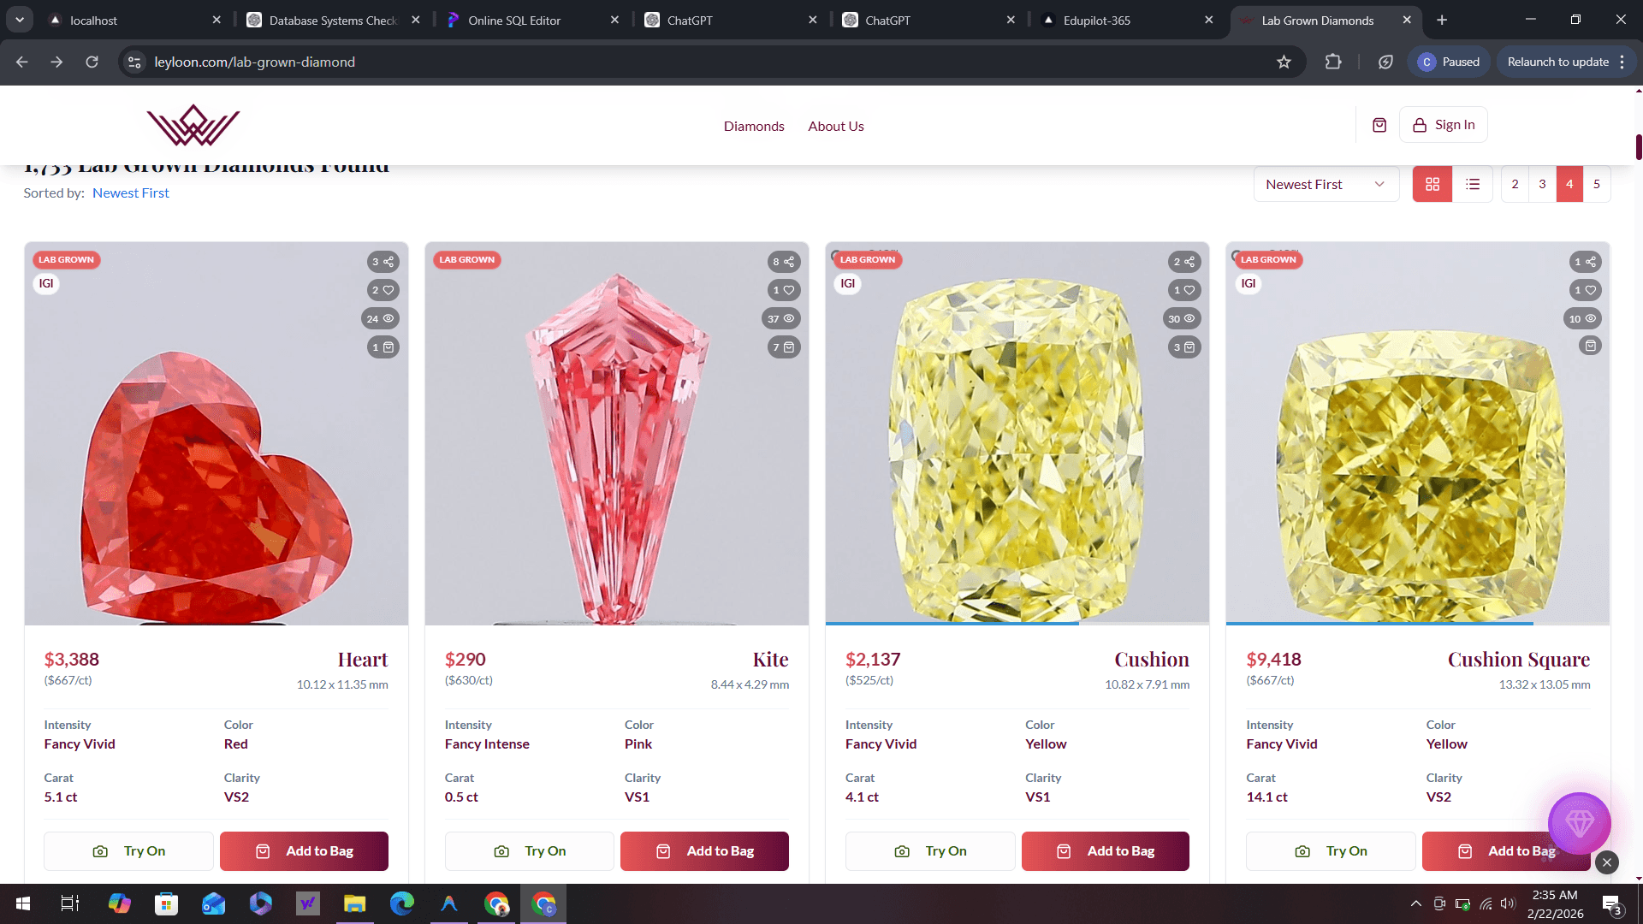The image size is (1643, 924).
Task: Add the $3,388 Heart diamond to bag
Action: (x=304, y=851)
